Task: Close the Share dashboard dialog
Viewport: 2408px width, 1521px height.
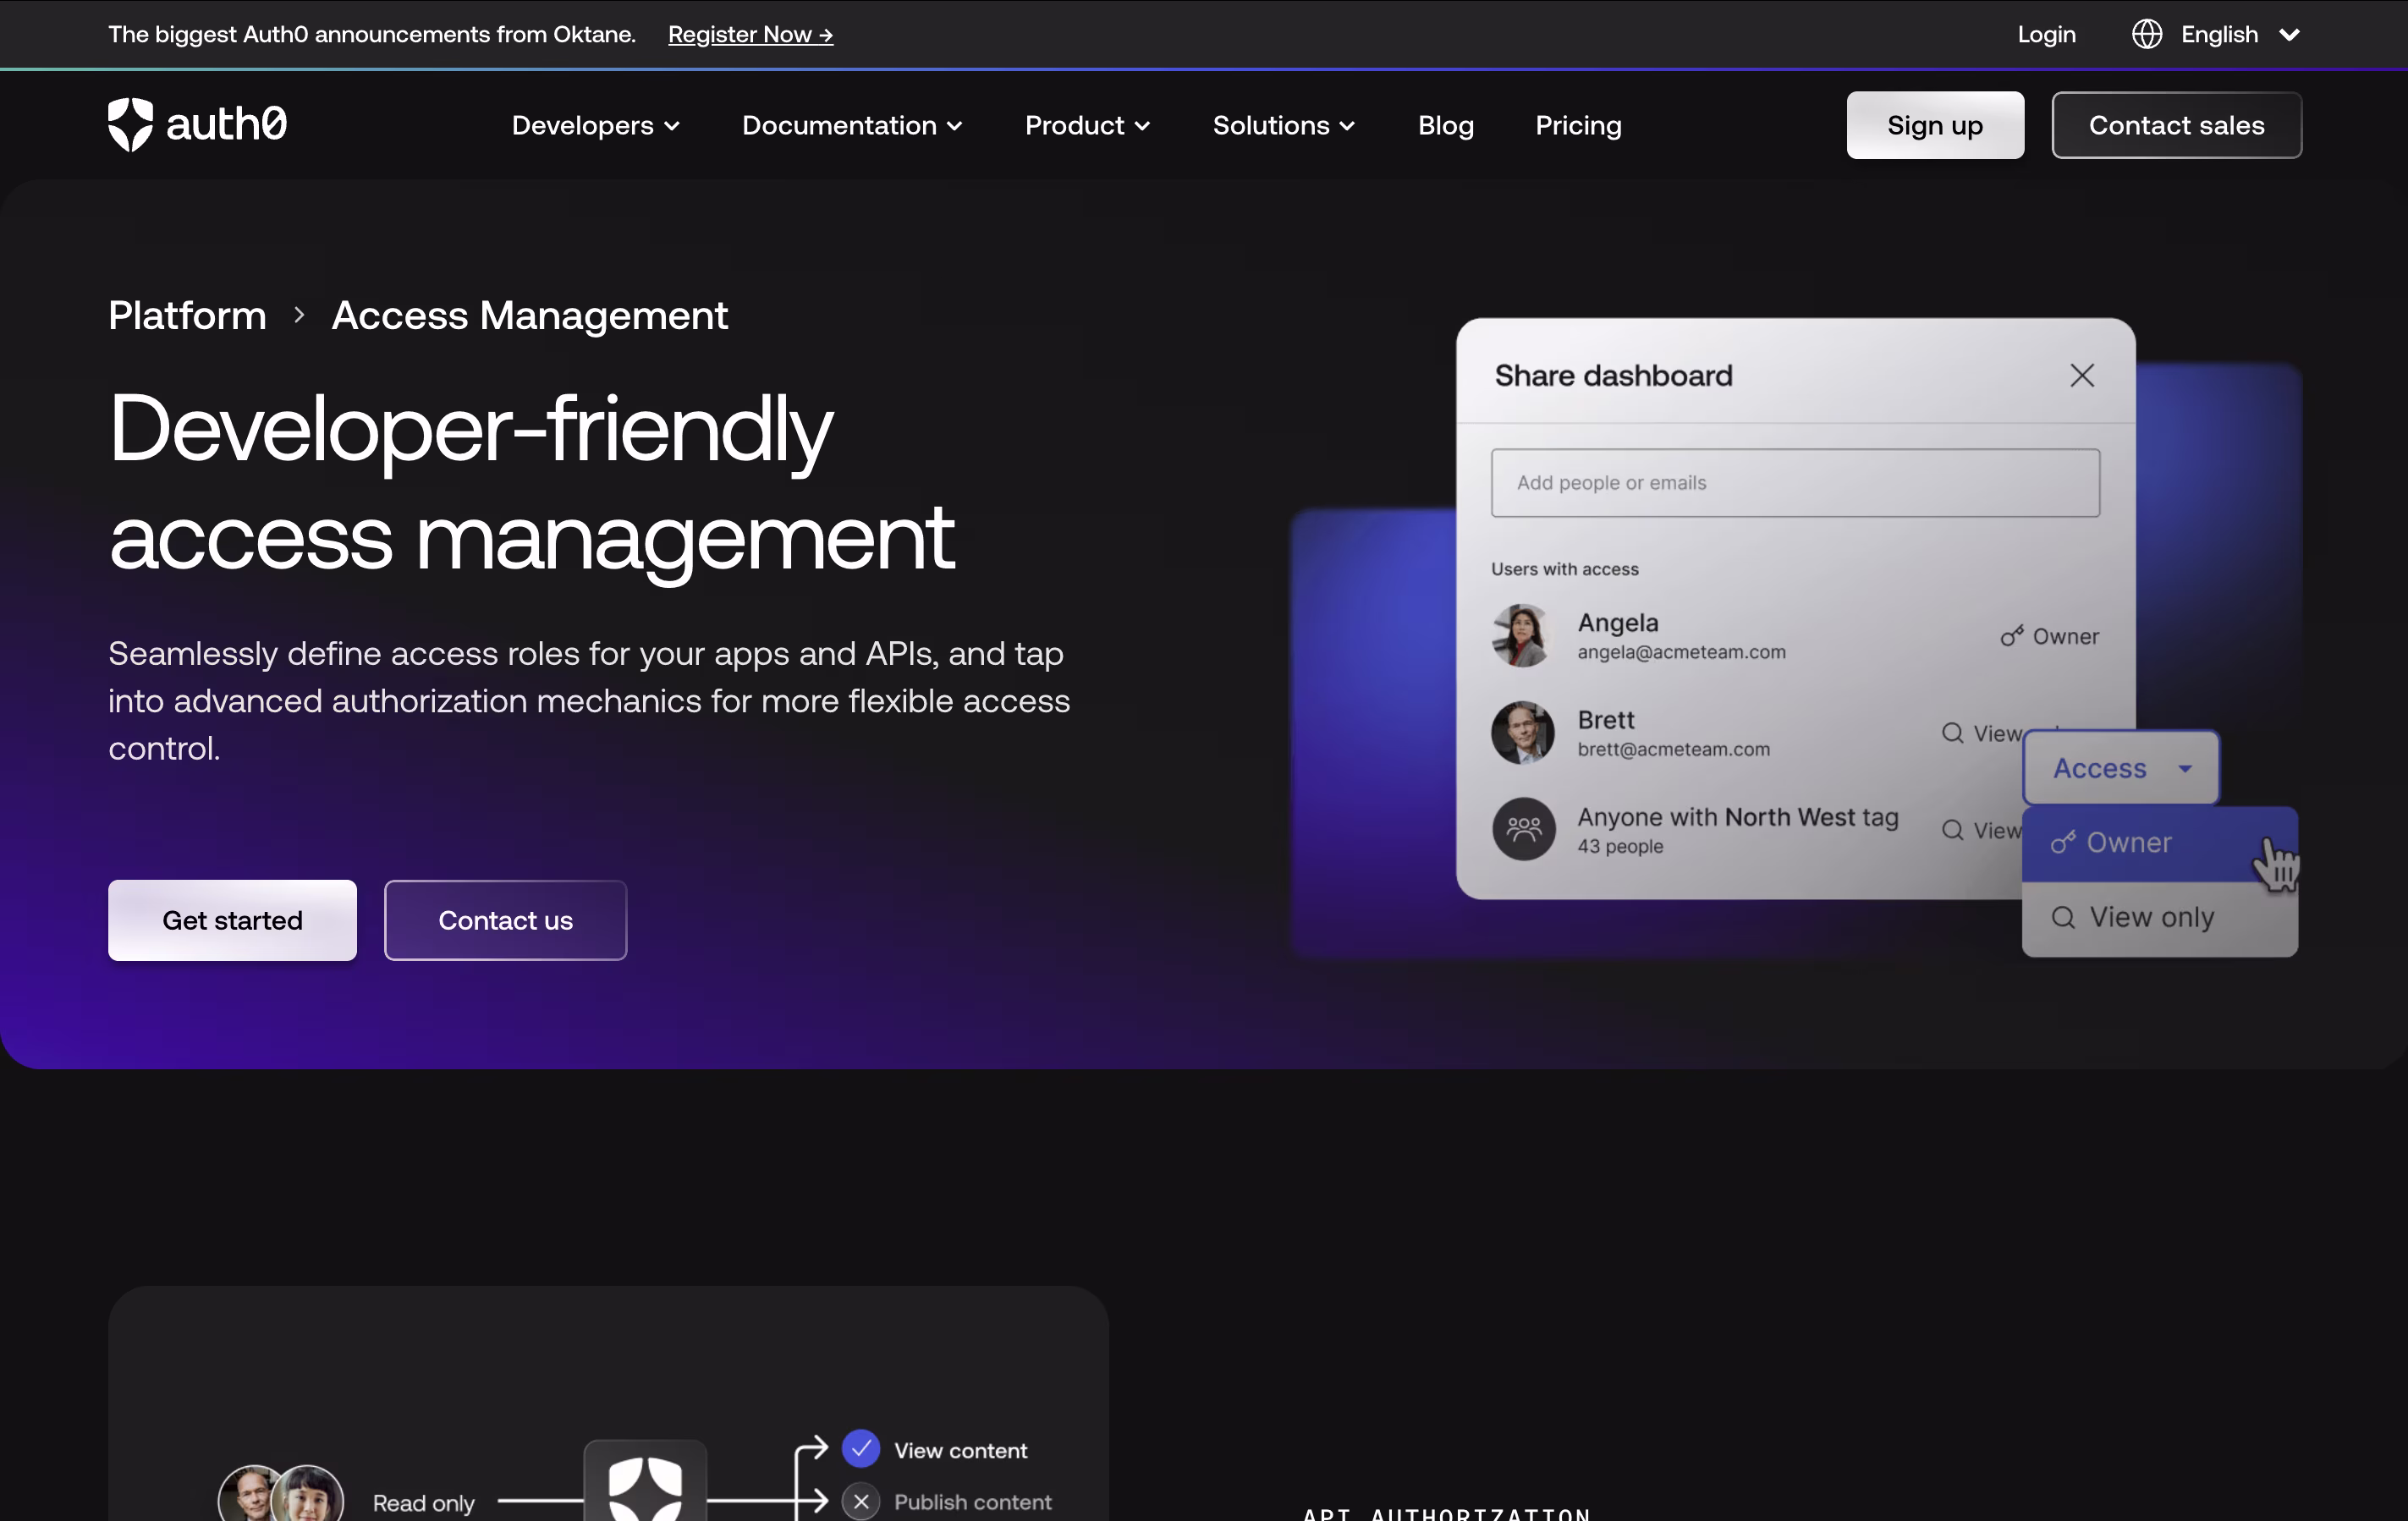Action: point(2082,375)
